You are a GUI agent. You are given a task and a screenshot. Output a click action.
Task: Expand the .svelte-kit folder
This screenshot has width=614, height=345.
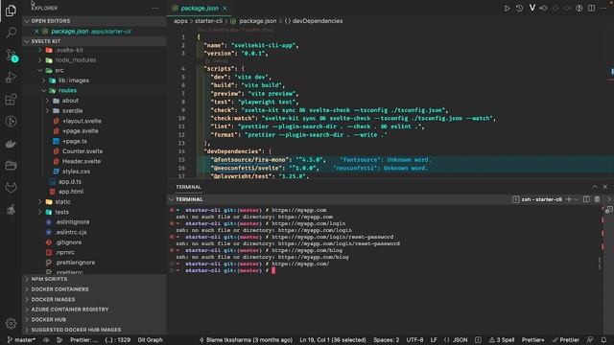(x=94, y=50)
